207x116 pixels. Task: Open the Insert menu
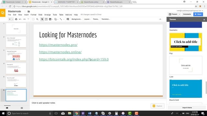click(x=26, y=15)
